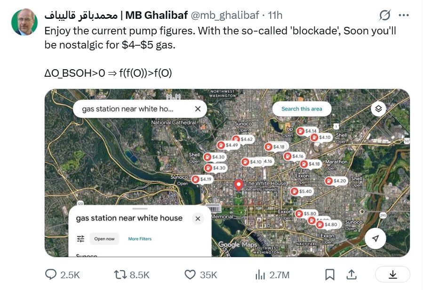Share the post via upload icon
The width and height of the screenshot is (424, 290).
[x=352, y=274]
